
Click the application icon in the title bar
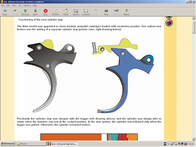[x=2, y=2]
